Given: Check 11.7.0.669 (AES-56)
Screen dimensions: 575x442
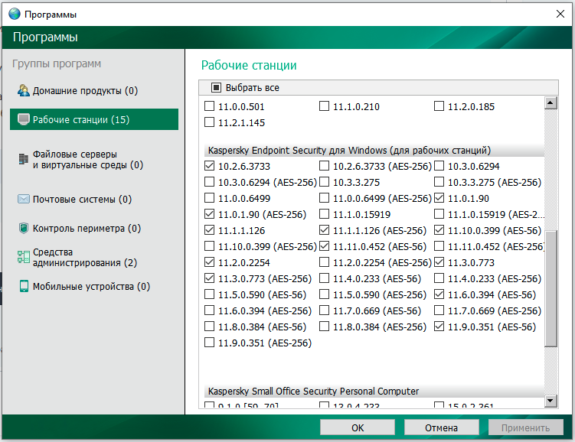Looking at the screenshot, I should tap(324, 310).
